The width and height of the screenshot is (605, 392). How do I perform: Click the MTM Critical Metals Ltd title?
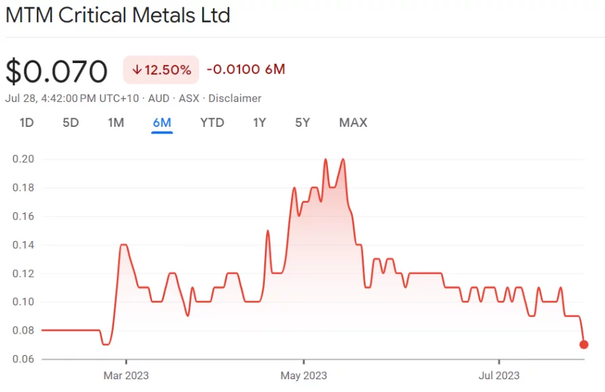click(x=118, y=15)
